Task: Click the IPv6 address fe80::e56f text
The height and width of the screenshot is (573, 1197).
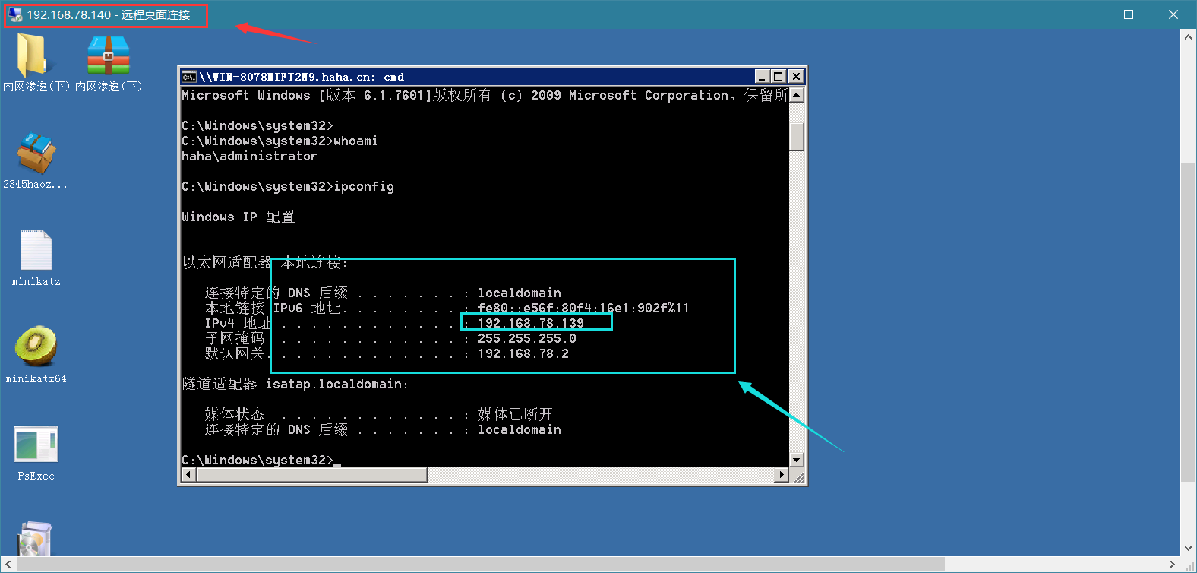Action: 583,308
